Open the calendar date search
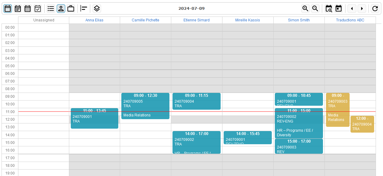This screenshot has height=176, width=383. tap(329, 9)
